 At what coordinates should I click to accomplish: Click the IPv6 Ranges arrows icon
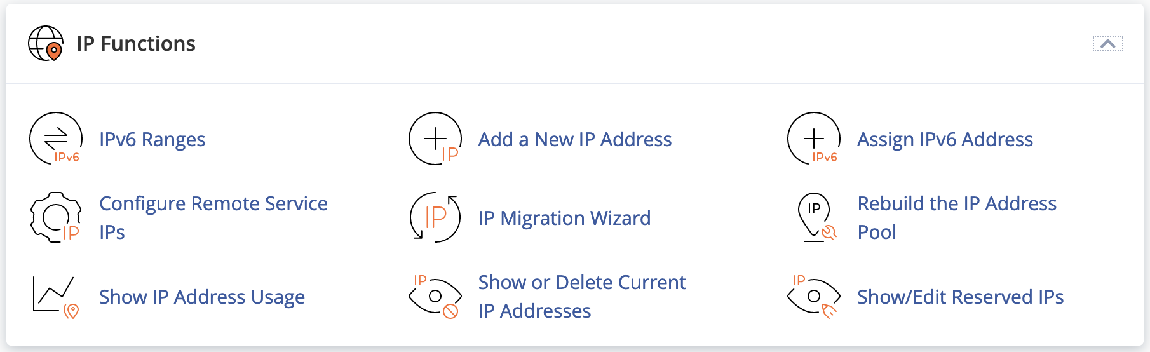point(56,139)
